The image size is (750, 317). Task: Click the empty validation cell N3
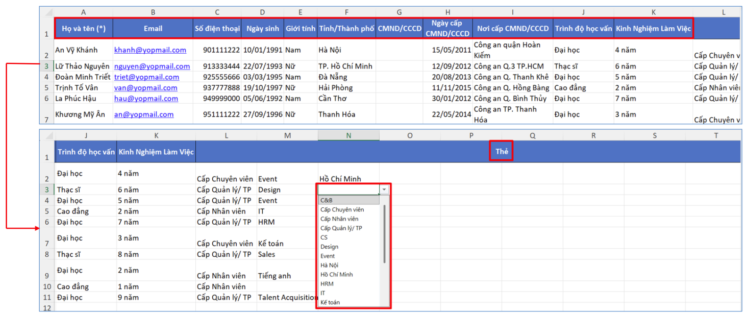pyautogui.click(x=349, y=189)
